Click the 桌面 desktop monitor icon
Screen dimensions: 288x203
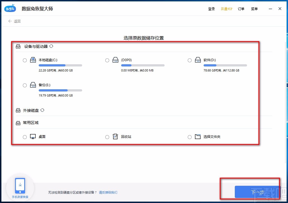[33, 137]
